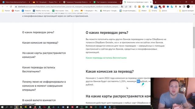This screenshot has height=109, width=195.
Task: Open the Яндекс bookmark
Action: click(16, 11)
